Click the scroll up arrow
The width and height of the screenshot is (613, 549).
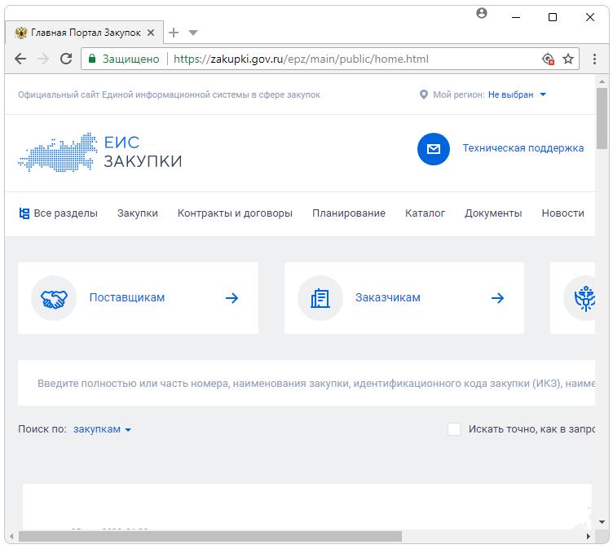tap(602, 81)
